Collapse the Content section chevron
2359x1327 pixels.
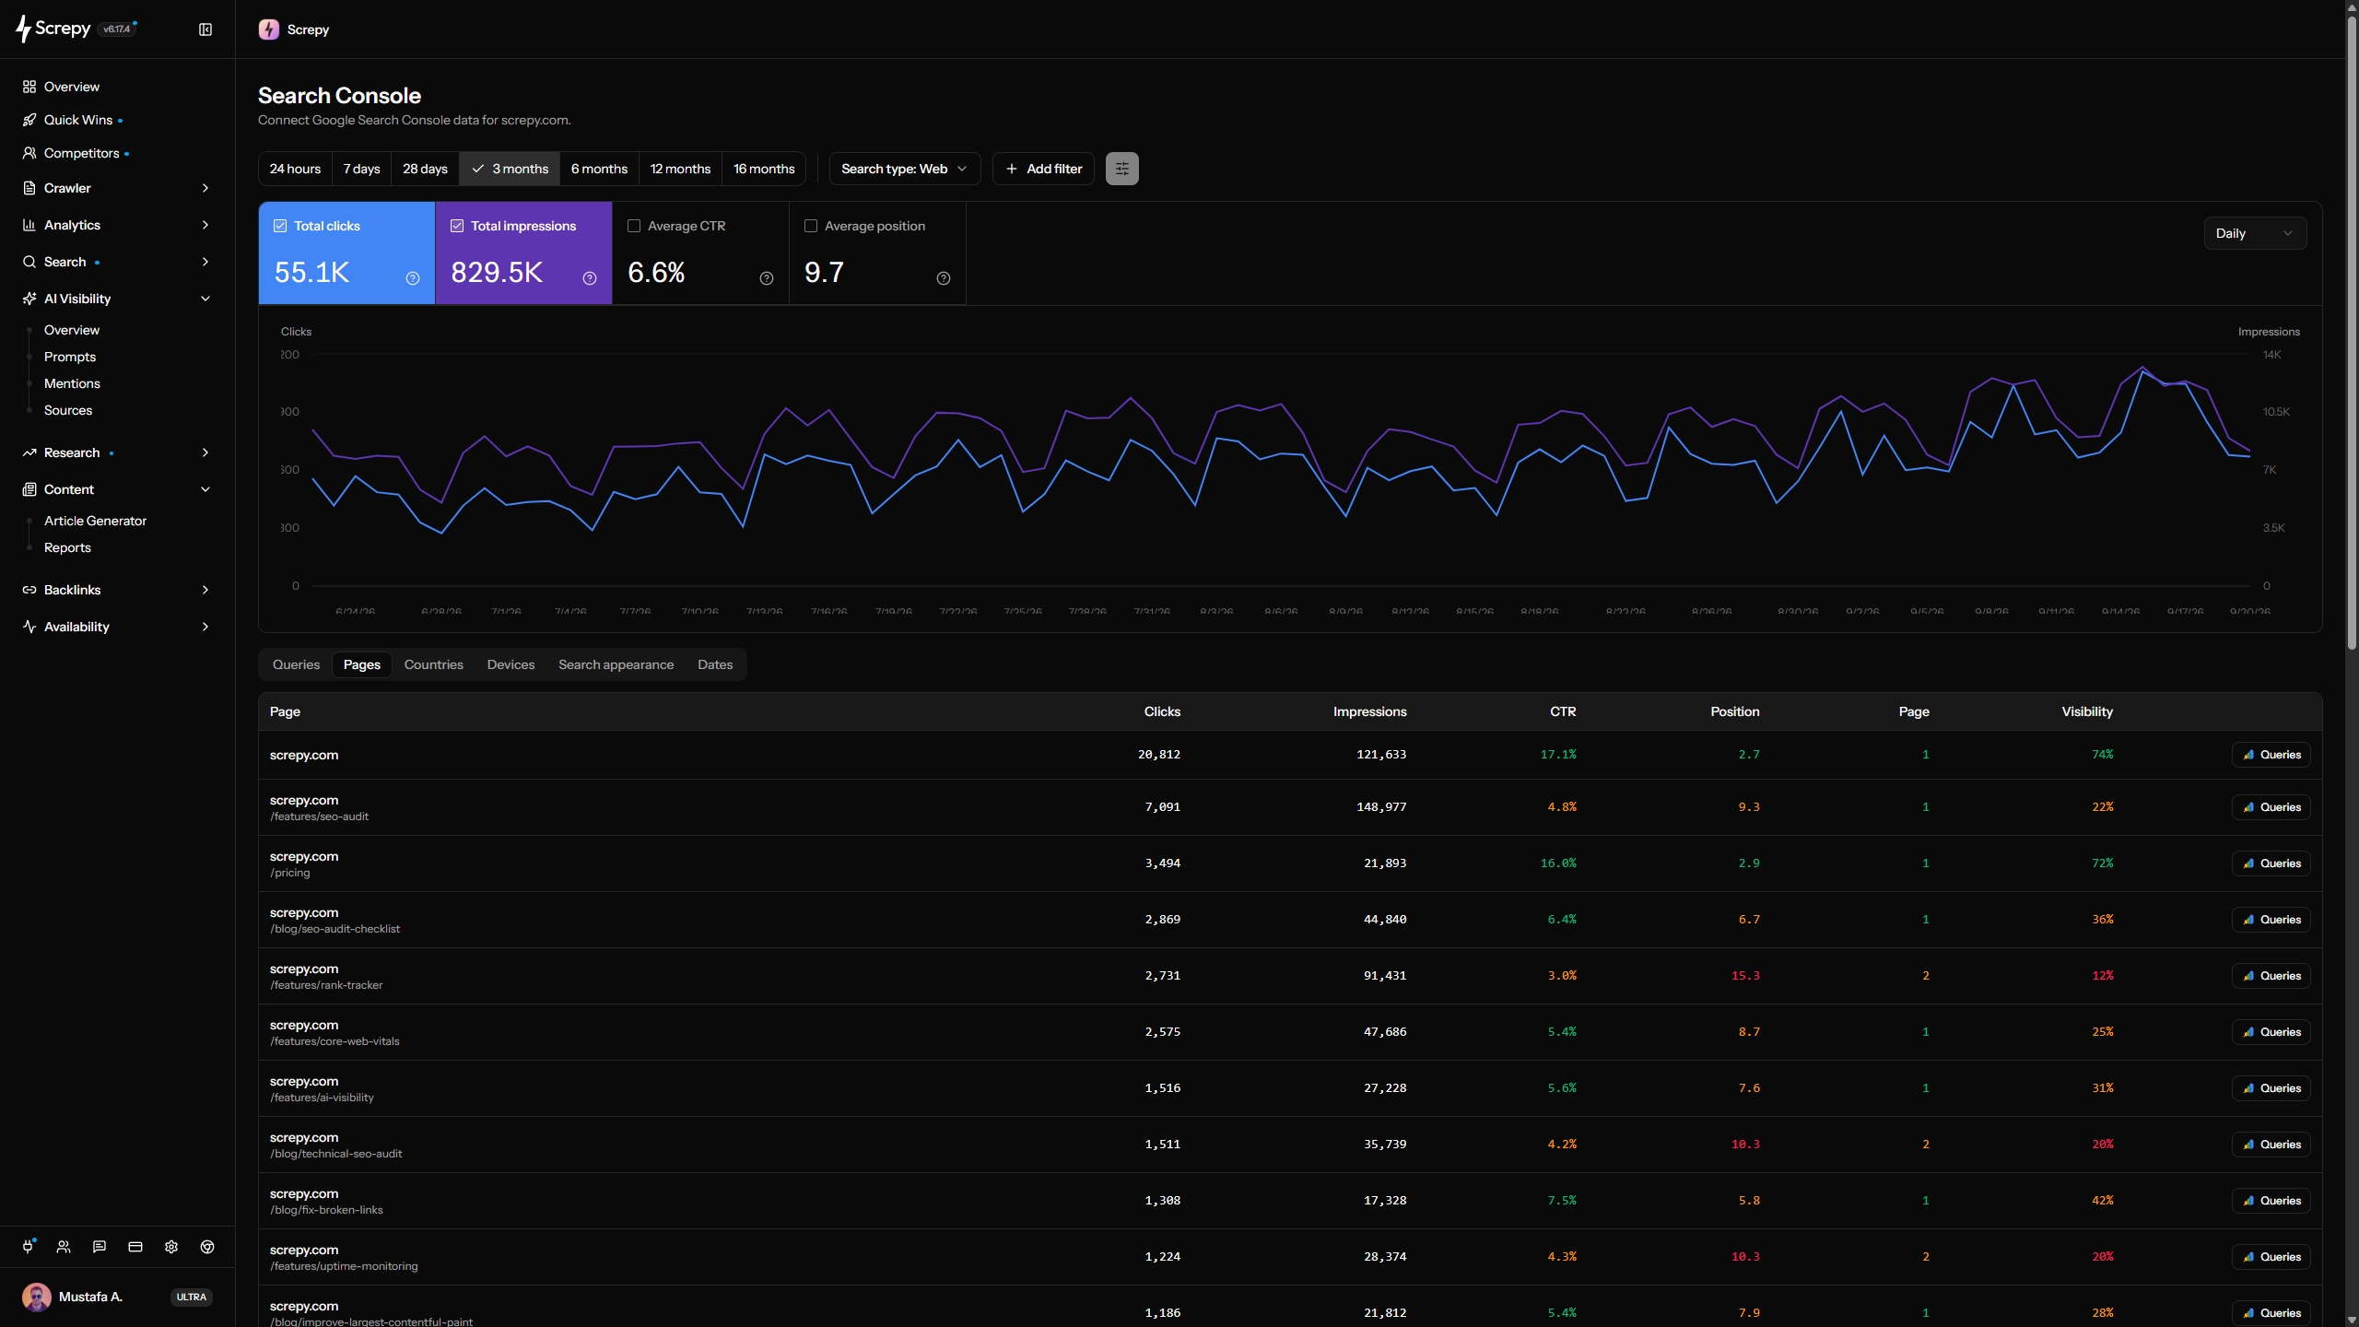[205, 489]
